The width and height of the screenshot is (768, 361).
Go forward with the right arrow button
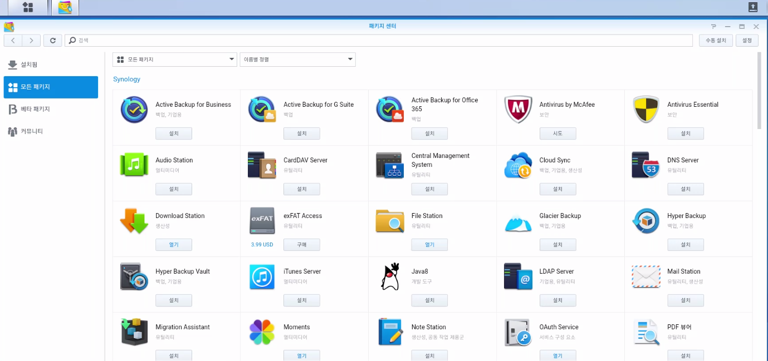[32, 41]
